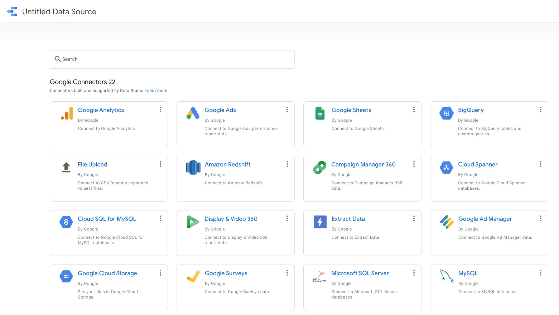
Task: Open more options for MySQL connector
Action: coord(541,273)
